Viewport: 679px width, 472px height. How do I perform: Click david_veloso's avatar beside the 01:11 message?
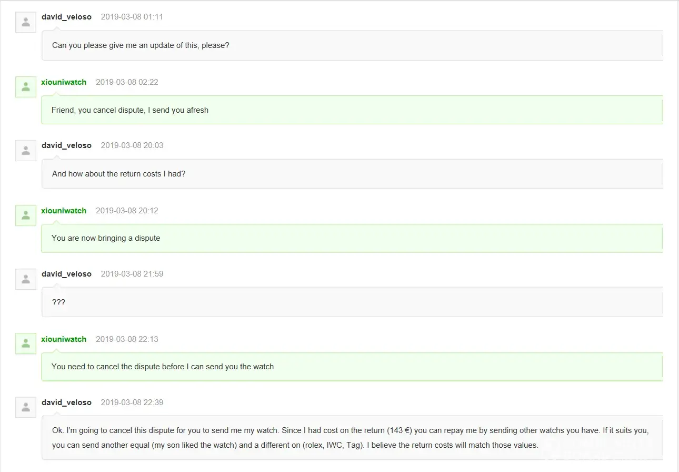click(x=26, y=22)
